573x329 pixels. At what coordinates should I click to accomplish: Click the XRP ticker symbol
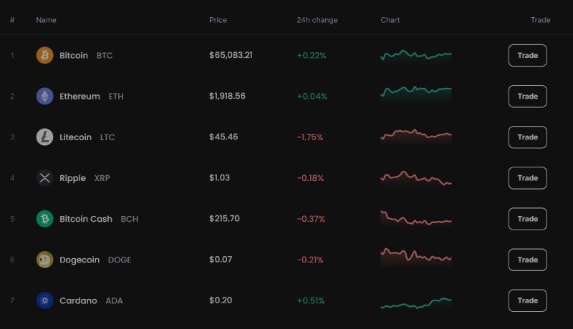coord(102,178)
